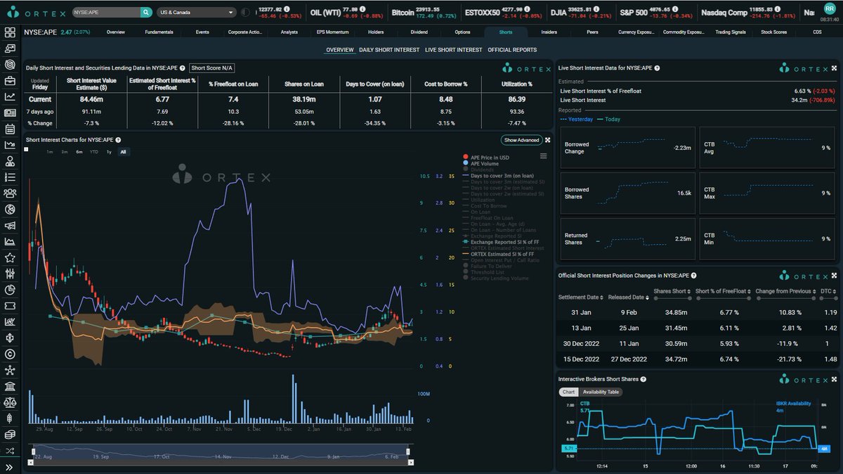Viewport: 843px width, 474px height.
Task: Click the search magnifier button
Action: [x=145, y=12]
